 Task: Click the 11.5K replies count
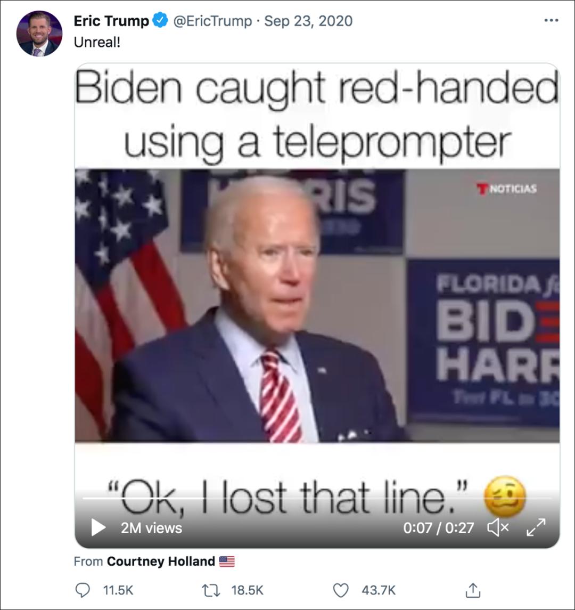[x=118, y=590]
